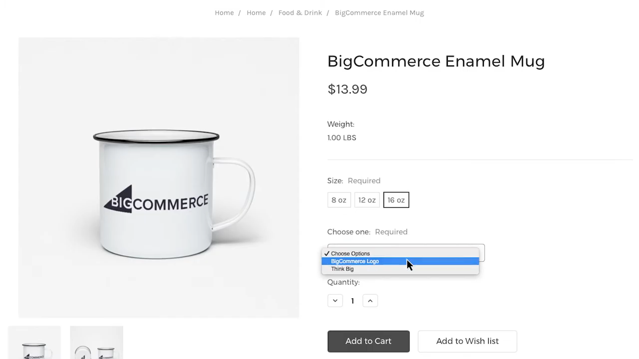Select the checked Choose Options entry
The height and width of the screenshot is (359, 639).
click(x=350, y=253)
